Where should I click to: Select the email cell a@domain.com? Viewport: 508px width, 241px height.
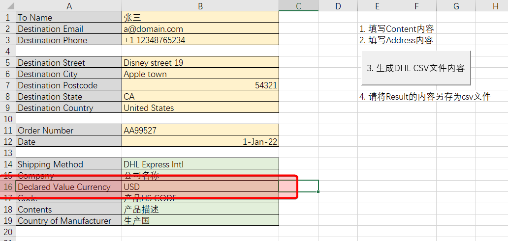pos(200,29)
